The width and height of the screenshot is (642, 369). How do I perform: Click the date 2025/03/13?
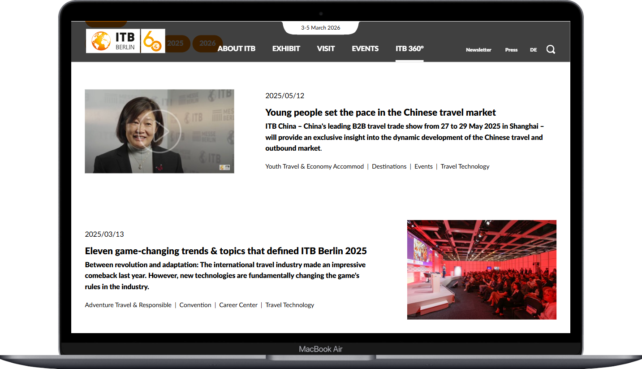(x=104, y=234)
